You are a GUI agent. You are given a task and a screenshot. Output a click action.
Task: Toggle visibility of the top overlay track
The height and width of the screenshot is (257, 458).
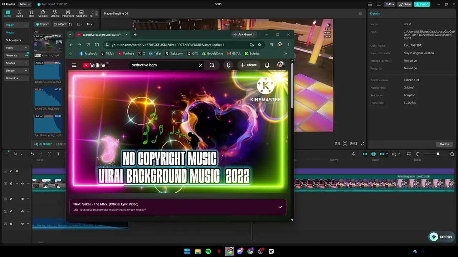17,171
